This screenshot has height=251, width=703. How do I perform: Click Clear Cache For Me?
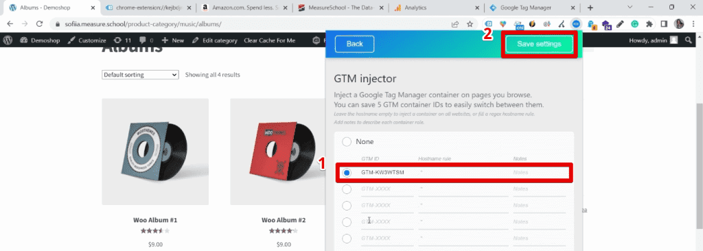click(269, 40)
